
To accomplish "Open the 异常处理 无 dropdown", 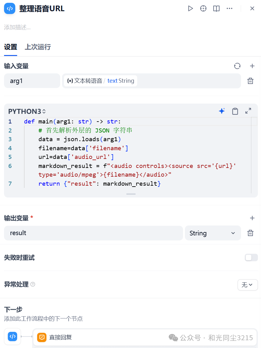I will click(x=248, y=285).
